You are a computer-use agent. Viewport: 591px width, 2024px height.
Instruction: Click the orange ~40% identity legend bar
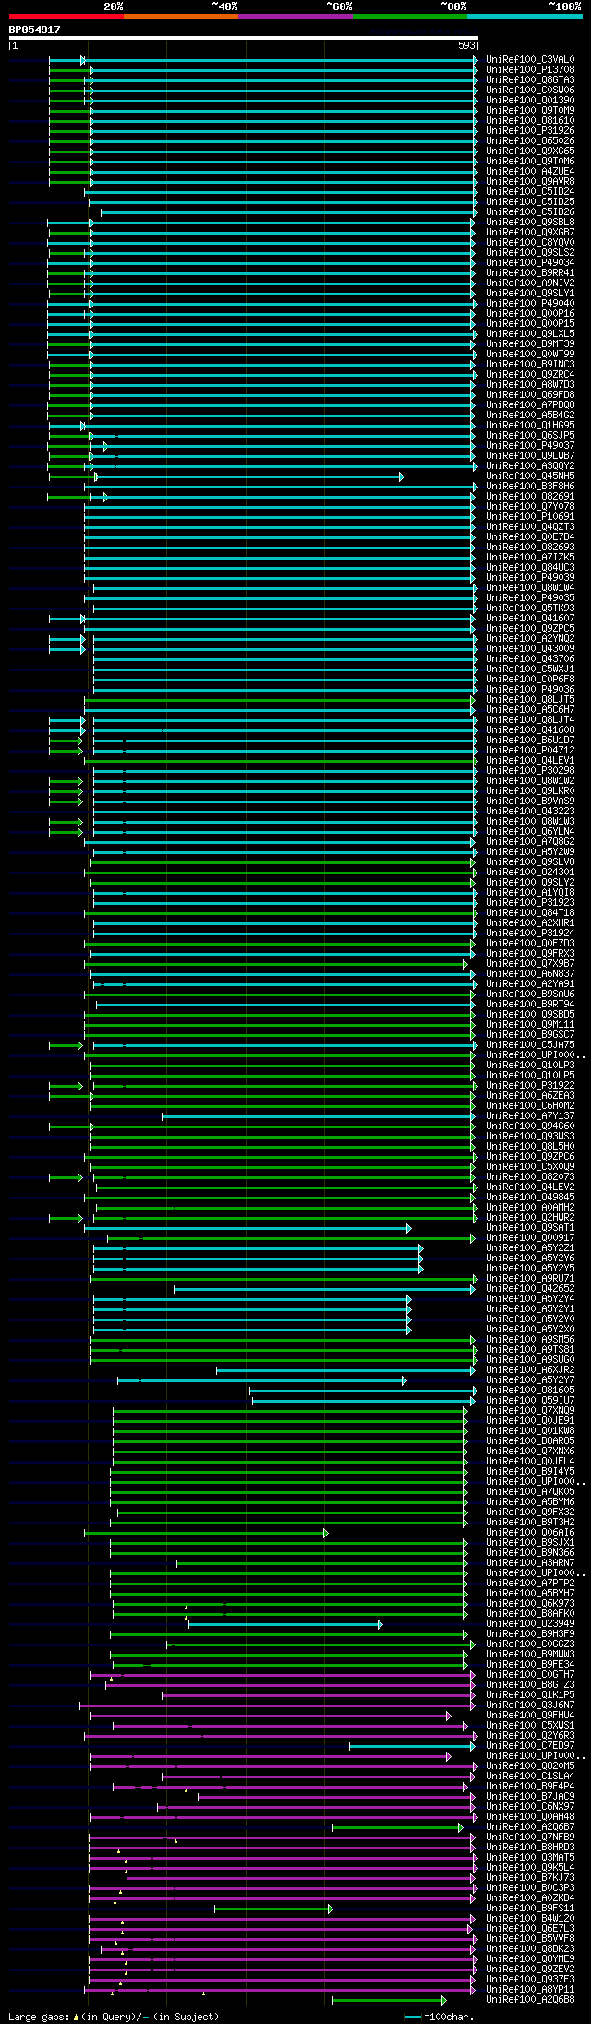click(181, 17)
